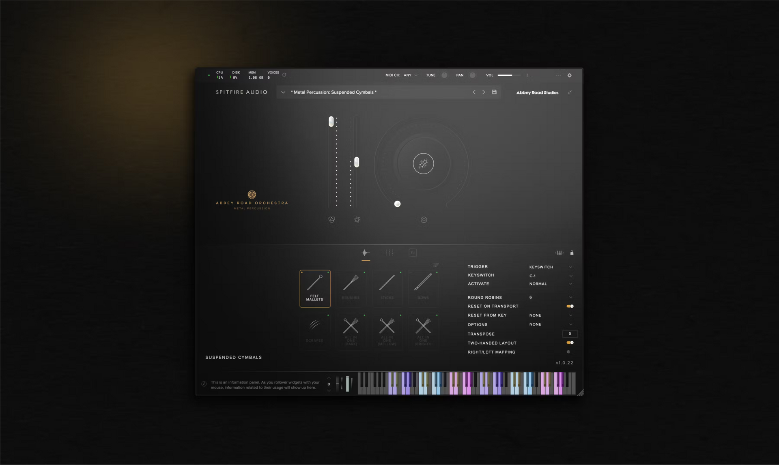This screenshot has height=465, width=779.
Task: Choose All In One (Dark) articulation
Action: point(351,331)
